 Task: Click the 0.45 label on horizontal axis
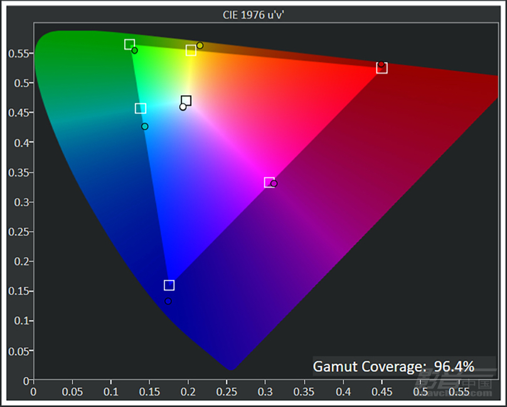tap(381, 391)
